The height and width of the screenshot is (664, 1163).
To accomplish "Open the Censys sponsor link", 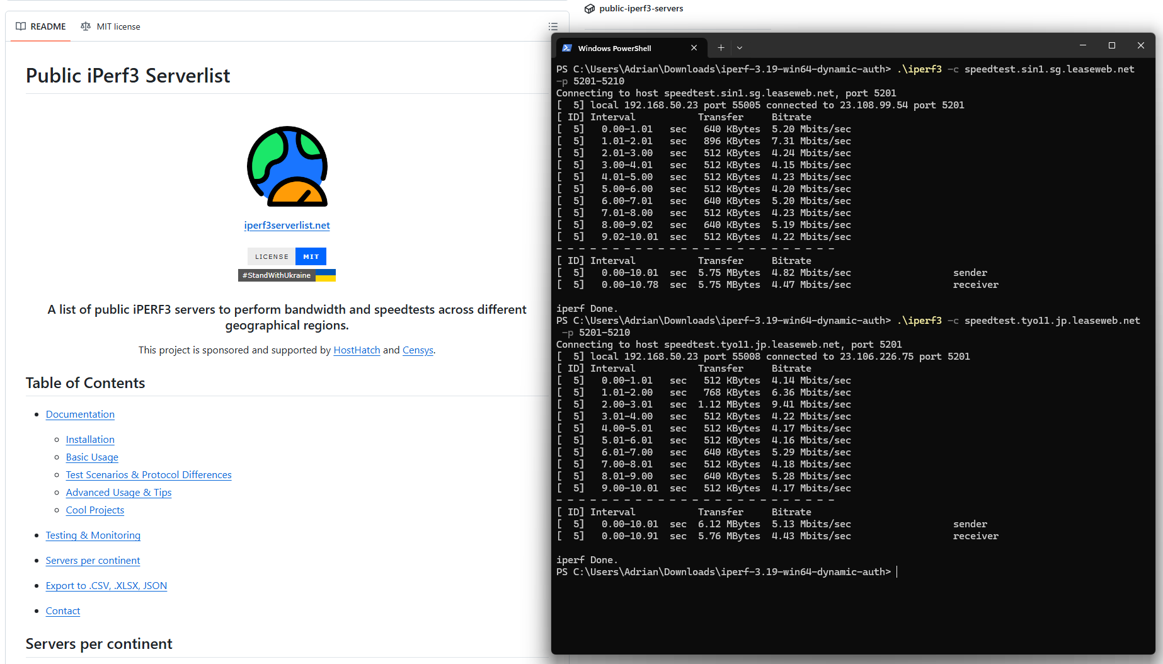I will click(x=418, y=350).
